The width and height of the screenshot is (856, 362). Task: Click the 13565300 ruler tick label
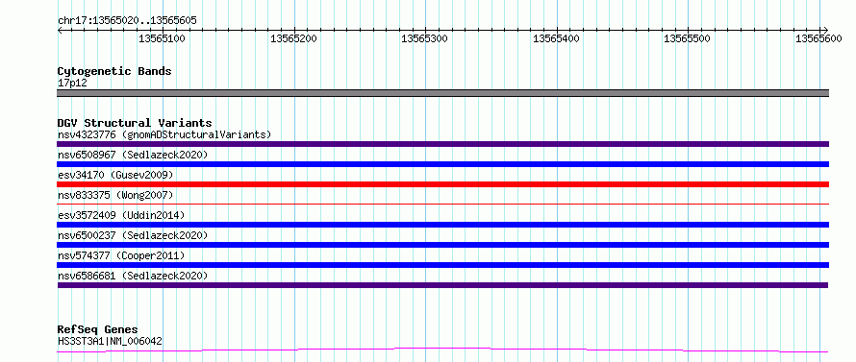coord(425,38)
